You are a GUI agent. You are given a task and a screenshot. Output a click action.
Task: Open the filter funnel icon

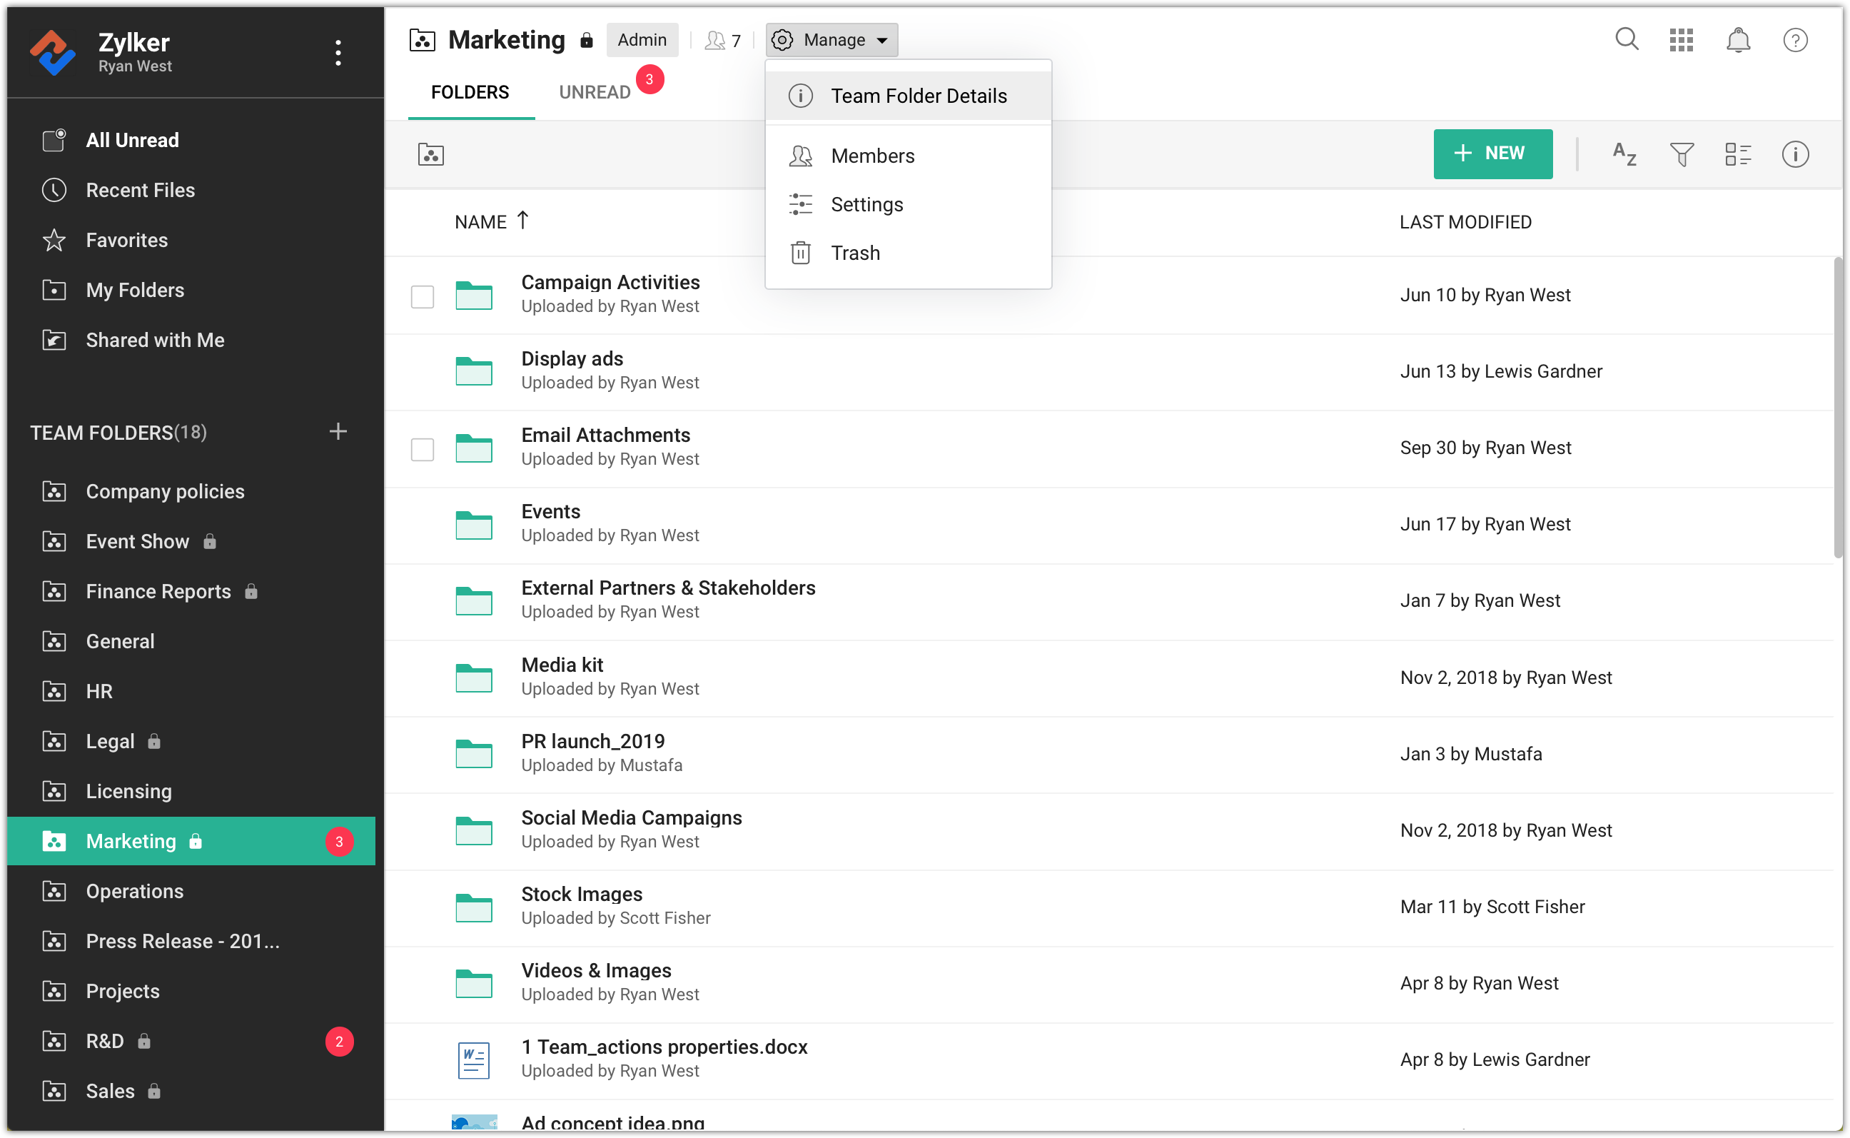tap(1682, 154)
